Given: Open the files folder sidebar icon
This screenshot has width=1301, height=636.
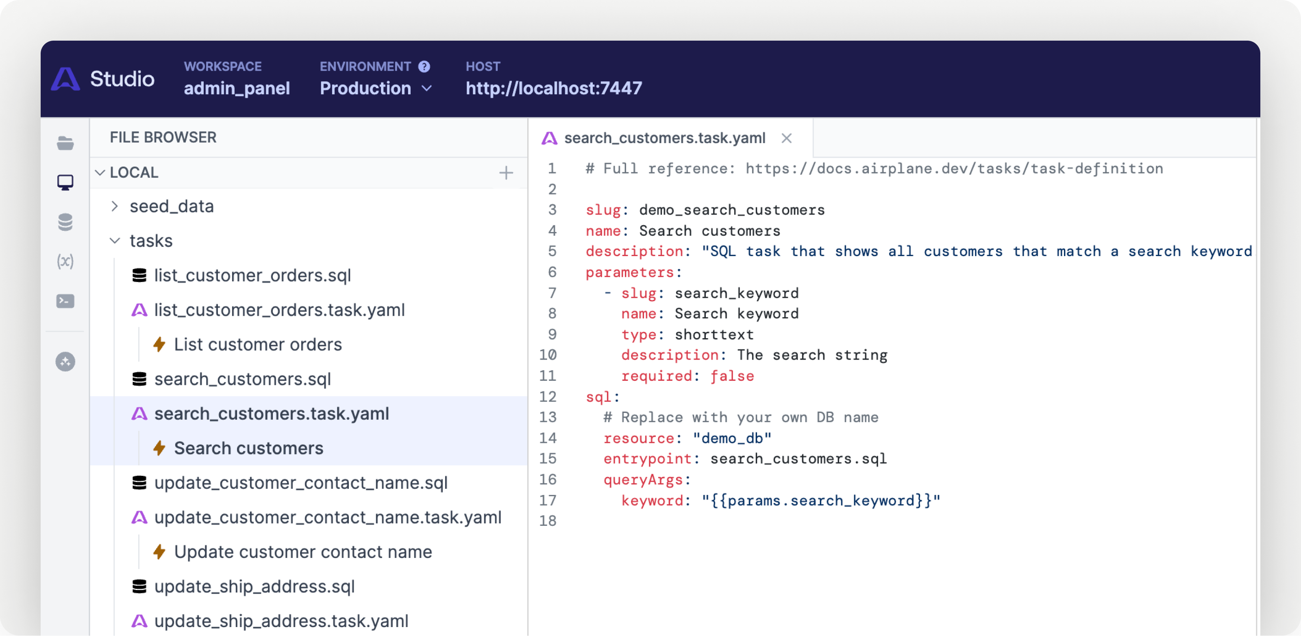Looking at the screenshot, I should click(x=65, y=143).
